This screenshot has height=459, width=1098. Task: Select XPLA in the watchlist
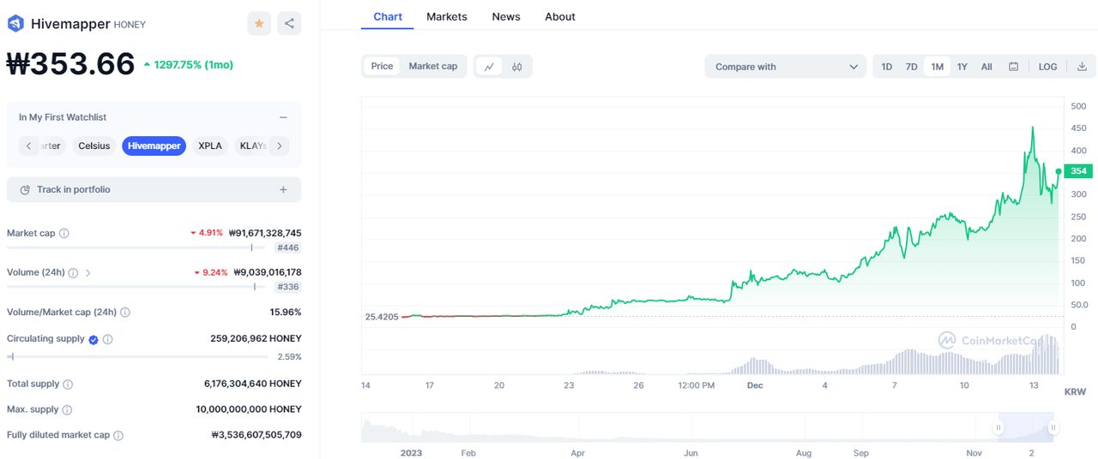pyautogui.click(x=210, y=146)
